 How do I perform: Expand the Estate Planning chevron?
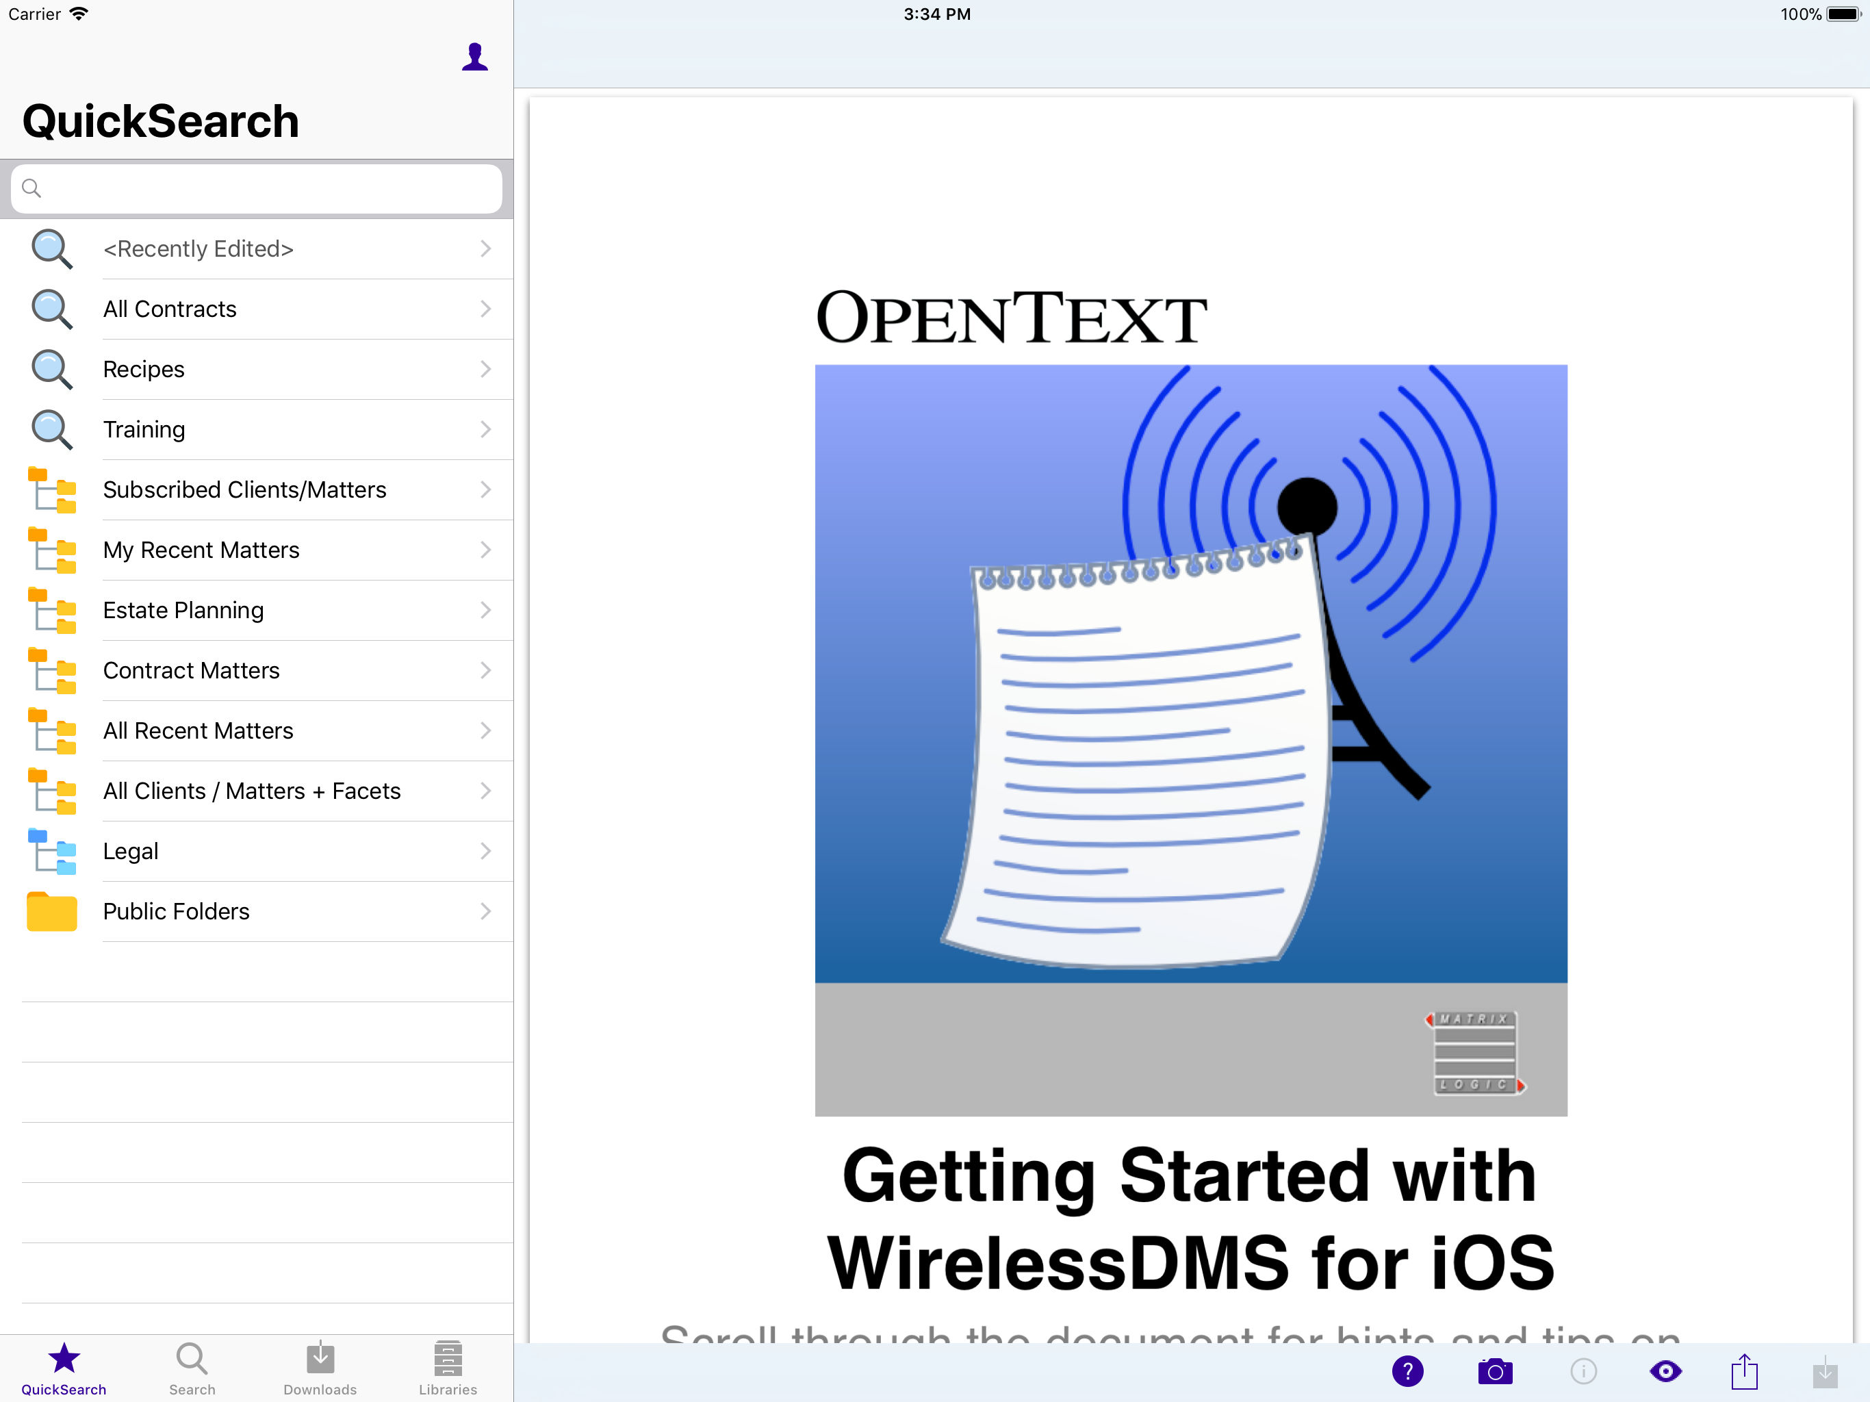coord(485,610)
